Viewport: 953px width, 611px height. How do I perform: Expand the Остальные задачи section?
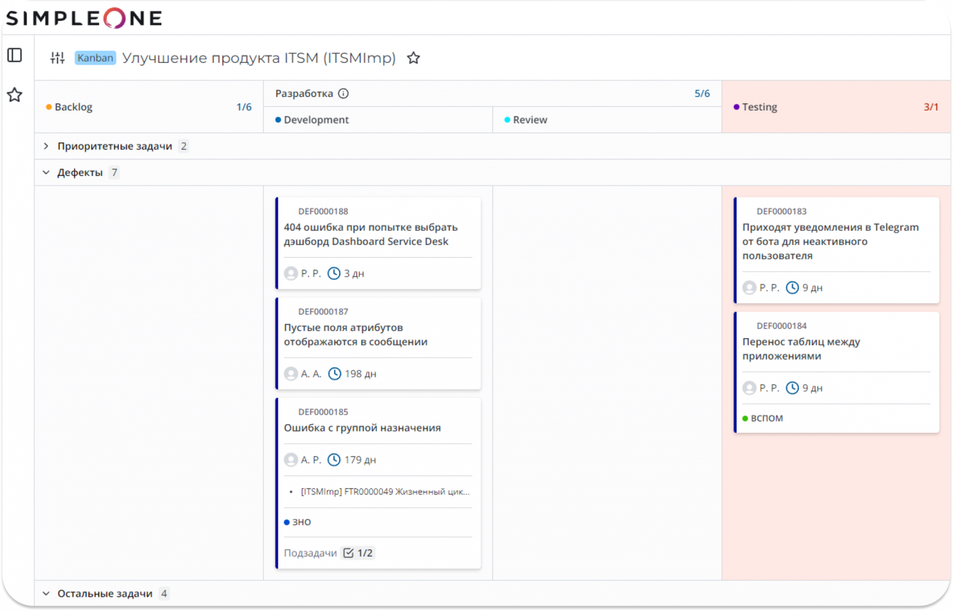pos(46,593)
